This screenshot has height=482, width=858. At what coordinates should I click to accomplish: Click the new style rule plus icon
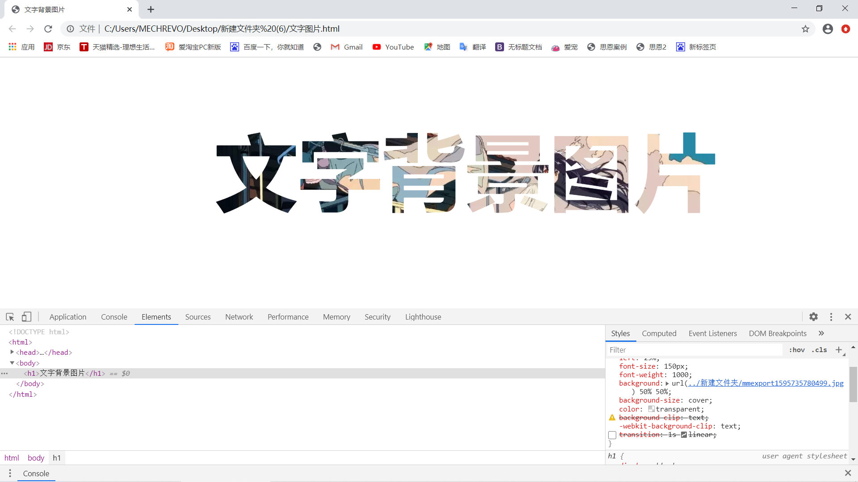[x=838, y=350]
